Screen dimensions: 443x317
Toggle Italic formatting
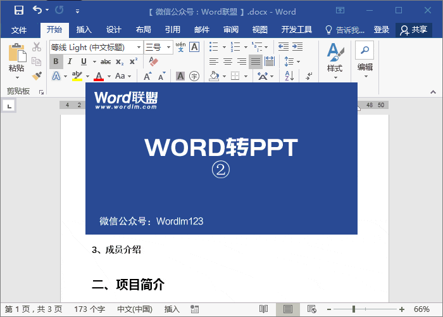click(x=70, y=61)
